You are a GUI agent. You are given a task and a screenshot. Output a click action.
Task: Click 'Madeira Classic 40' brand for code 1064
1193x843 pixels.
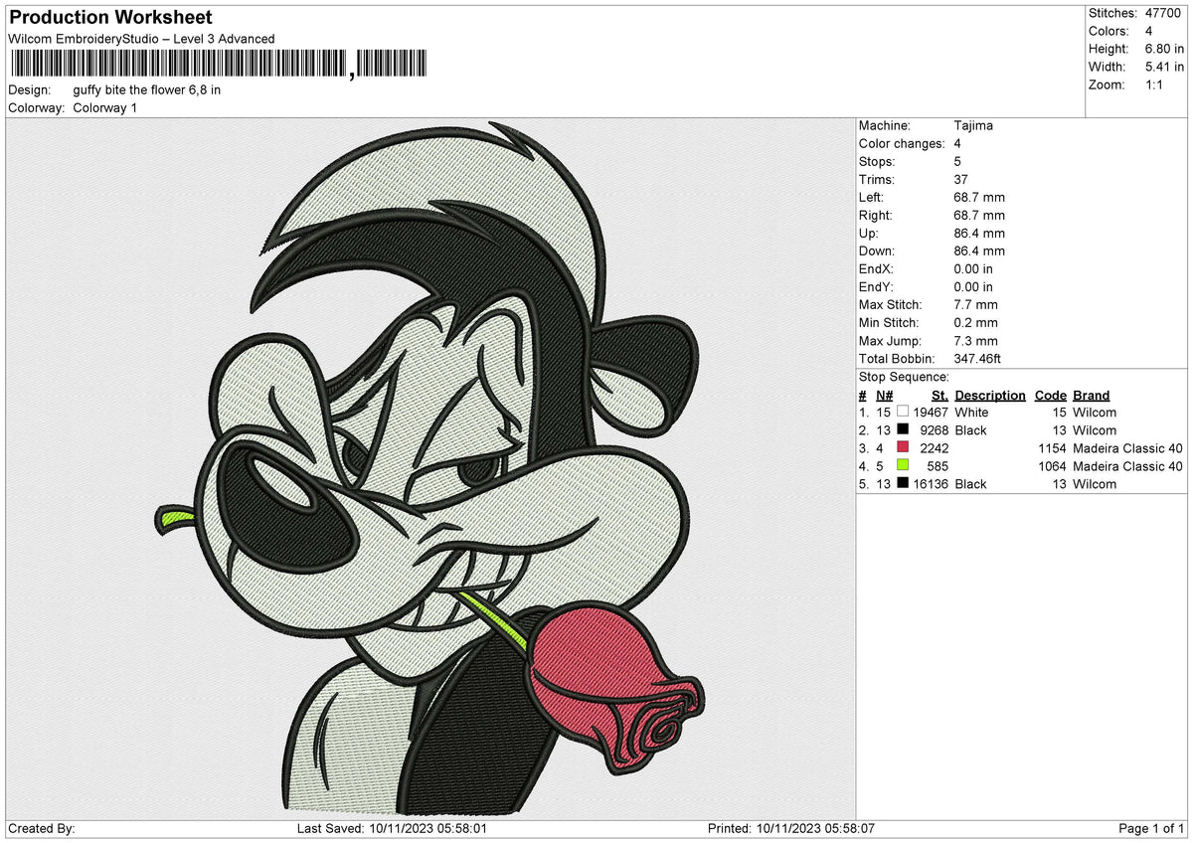coord(1127,465)
